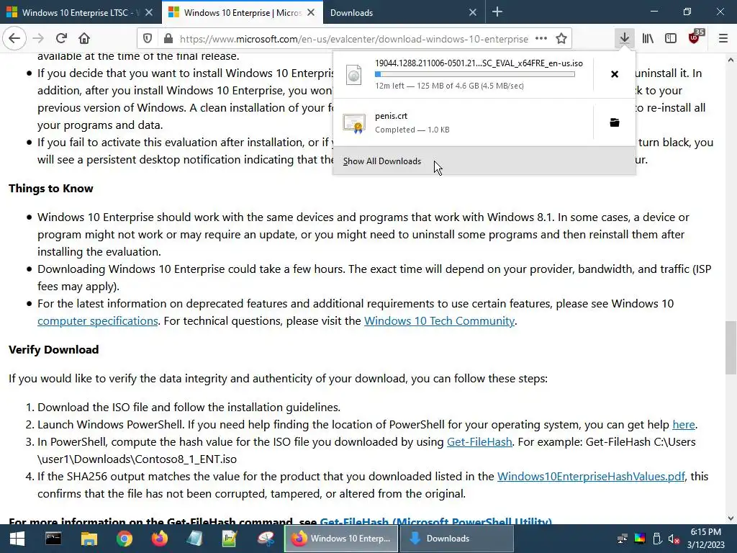Viewport: 737px width, 553px height.
Task: Open the Firefox hamburger menu
Action: (723, 39)
